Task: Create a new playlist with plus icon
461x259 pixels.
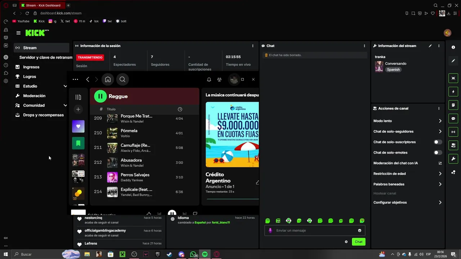Action: tap(78, 109)
